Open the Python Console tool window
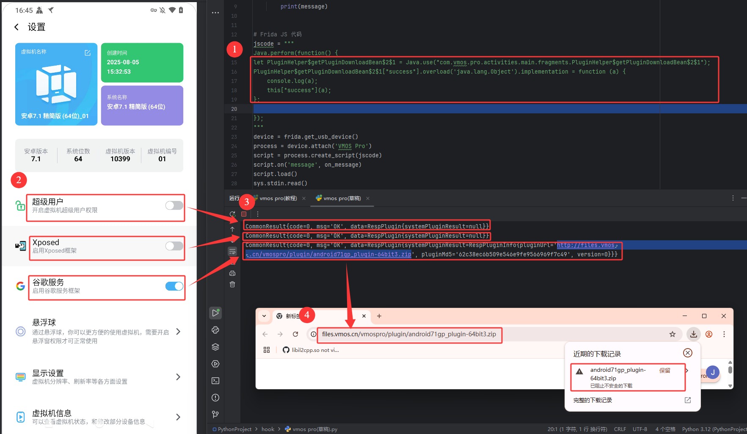This screenshot has height=434, width=747. tap(215, 330)
